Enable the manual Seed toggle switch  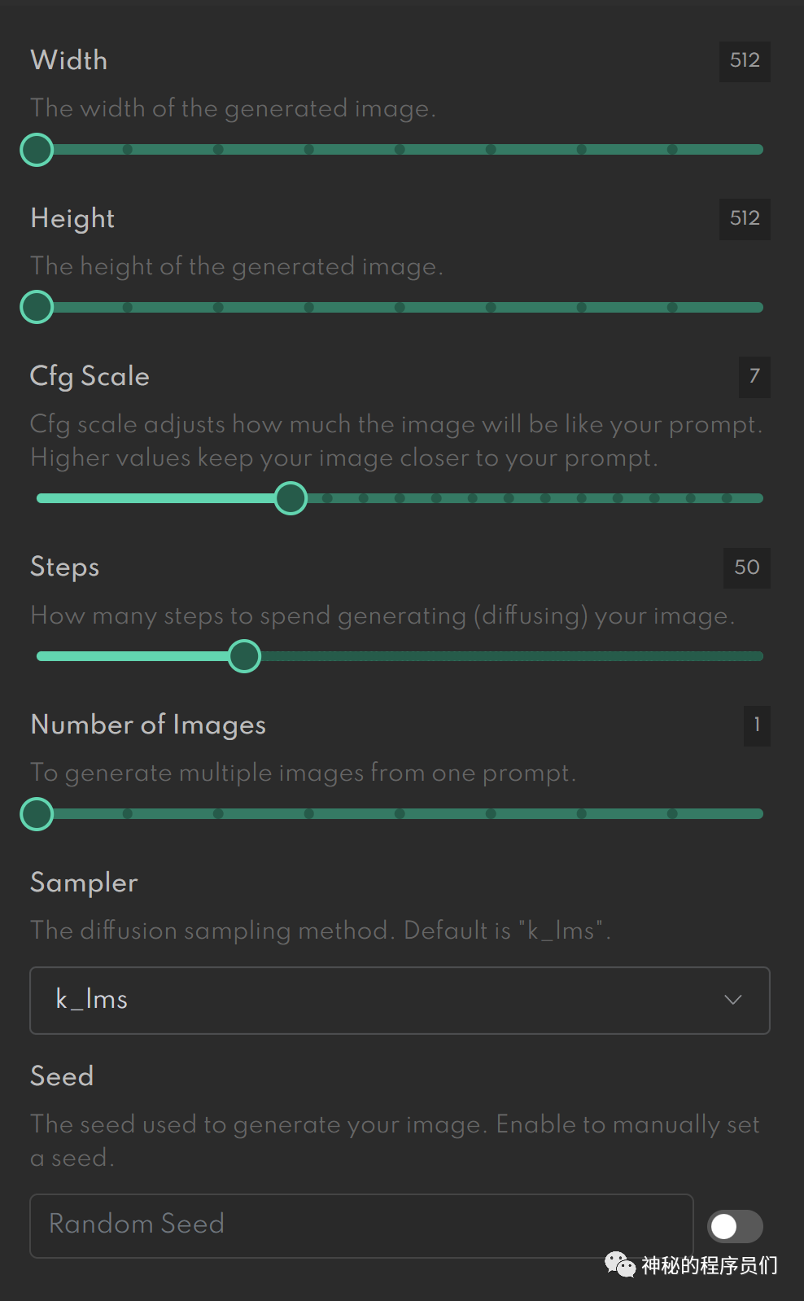click(735, 1226)
